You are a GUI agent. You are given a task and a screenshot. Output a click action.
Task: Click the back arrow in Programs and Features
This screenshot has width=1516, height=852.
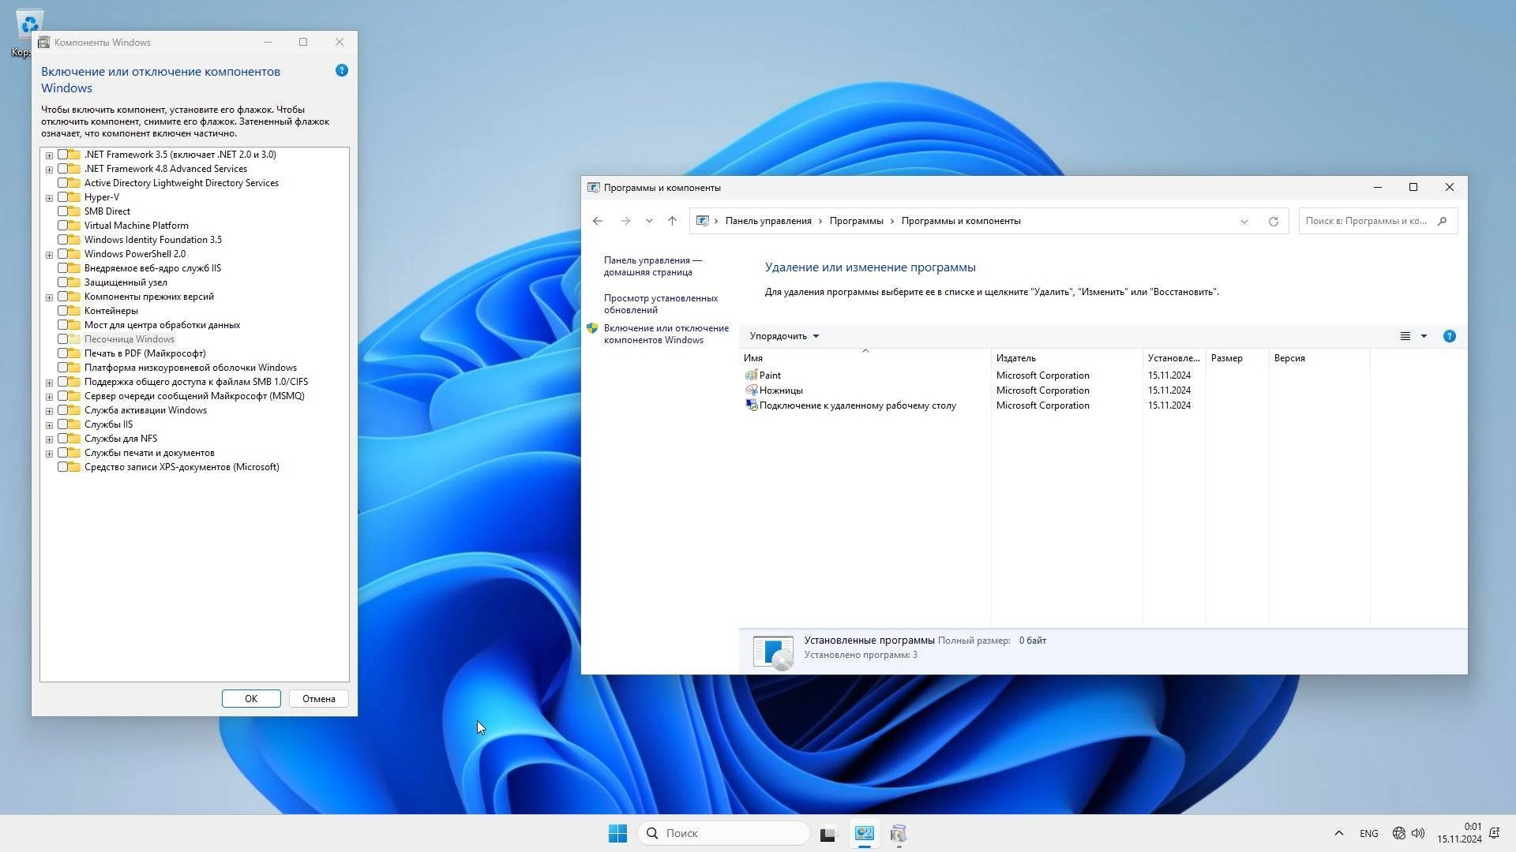(598, 221)
